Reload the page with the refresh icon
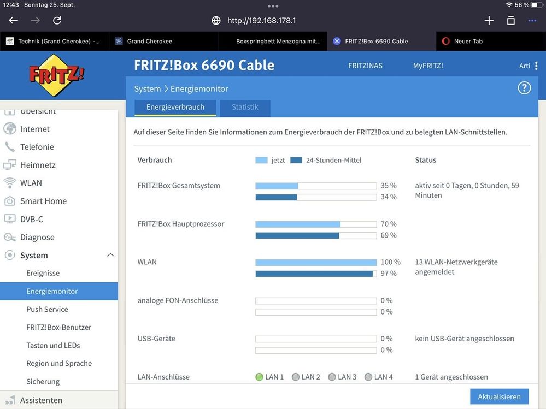This screenshot has height=409, width=546. (57, 21)
